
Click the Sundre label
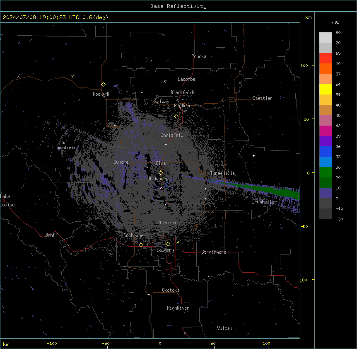pos(121,162)
